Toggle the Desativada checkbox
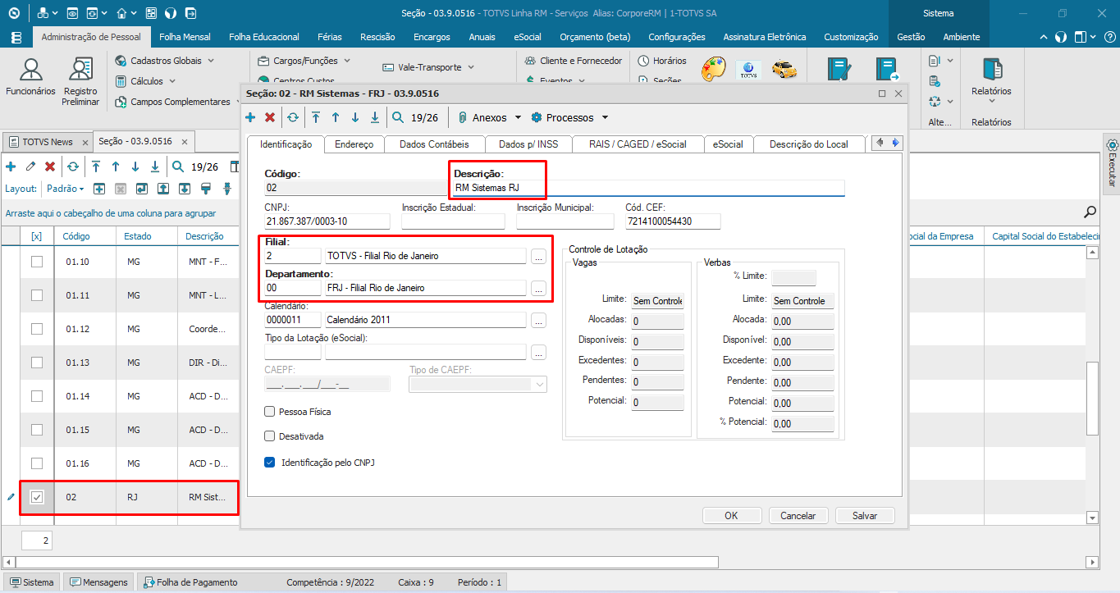This screenshot has height=593, width=1120. click(x=269, y=436)
